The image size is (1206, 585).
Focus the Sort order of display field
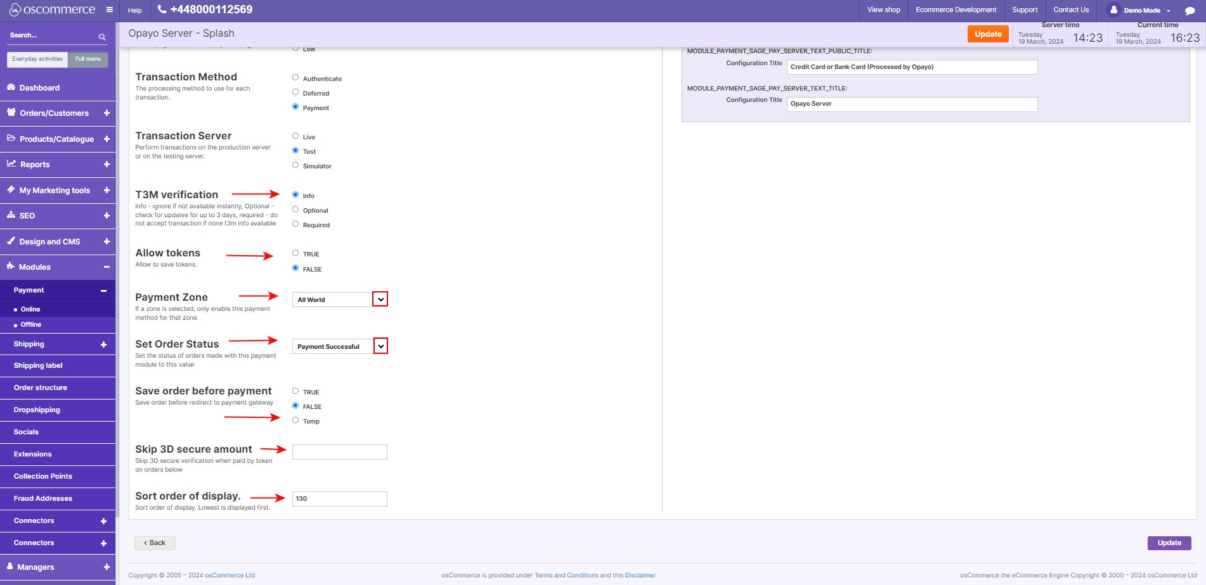click(x=340, y=499)
